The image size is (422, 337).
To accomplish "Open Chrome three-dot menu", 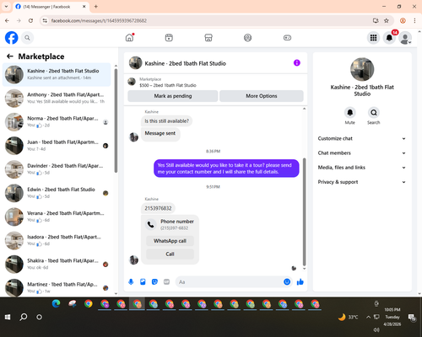I will pyautogui.click(x=414, y=20).
